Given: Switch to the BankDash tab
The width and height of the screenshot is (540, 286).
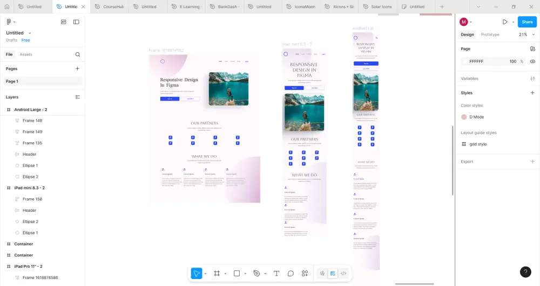Looking at the screenshot, I should click(225, 6).
